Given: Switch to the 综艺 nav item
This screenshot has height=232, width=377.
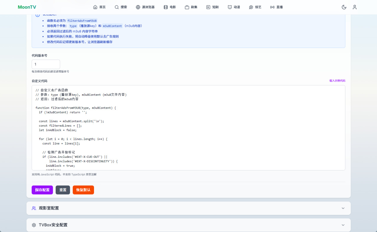Looking at the screenshot, I should 255,7.
